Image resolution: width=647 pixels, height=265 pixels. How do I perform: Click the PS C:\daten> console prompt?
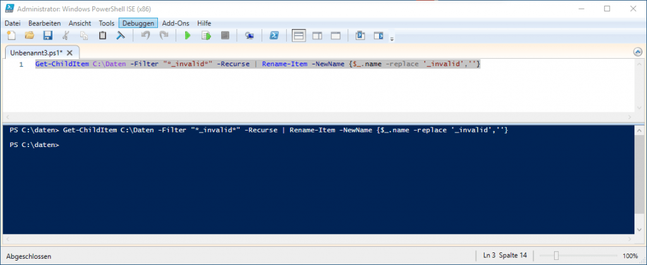pyautogui.click(x=34, y=144)
